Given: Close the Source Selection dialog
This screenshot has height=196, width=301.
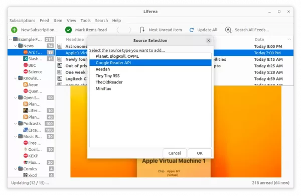Looking at the screenshot, I should click(209, 41).
